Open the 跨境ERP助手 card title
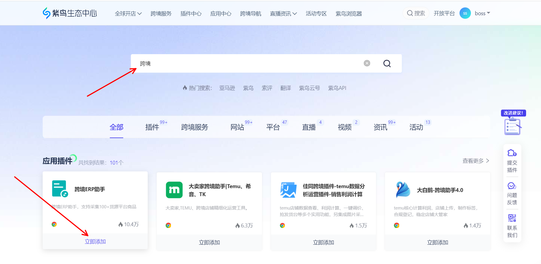541x264 pixels. coord(90,189)
